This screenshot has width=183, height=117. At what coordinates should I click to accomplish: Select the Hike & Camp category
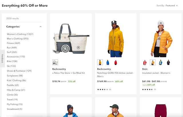(x=16, y=90)
